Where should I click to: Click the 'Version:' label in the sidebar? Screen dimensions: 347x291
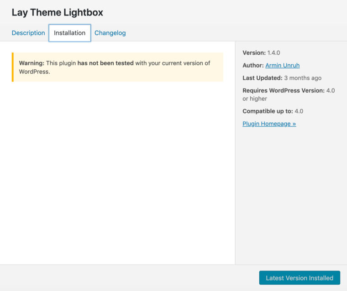[254, 52]
